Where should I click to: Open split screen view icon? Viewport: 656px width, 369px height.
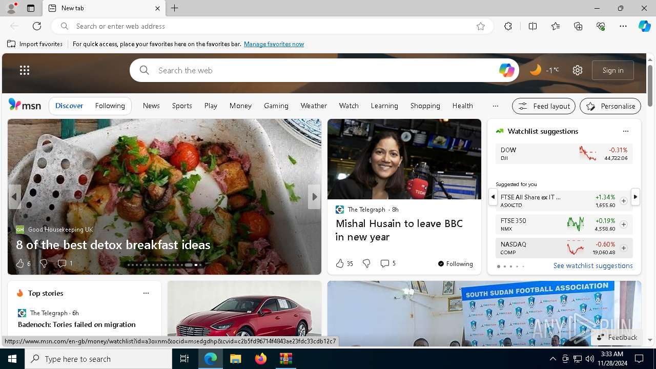pyautogui.click(x=533, y=26)
